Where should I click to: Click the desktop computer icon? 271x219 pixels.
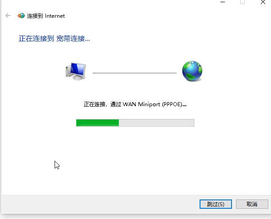tap(75, 71)
